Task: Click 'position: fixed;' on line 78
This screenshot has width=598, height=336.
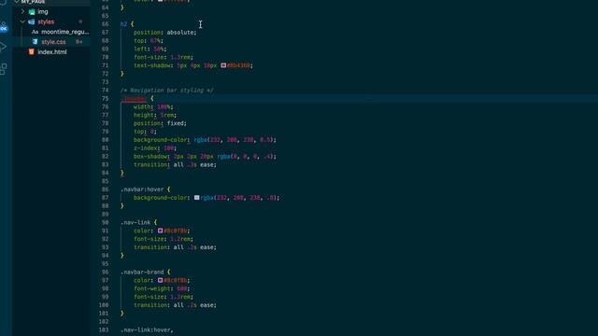Action: coord(160,123)
